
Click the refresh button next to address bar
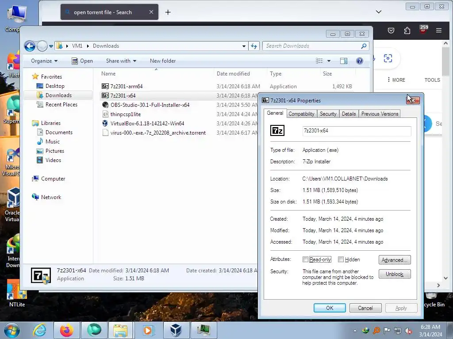coord(254,46)
